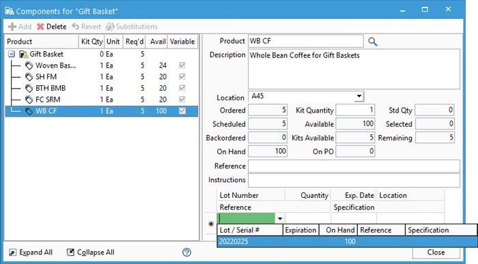Click the Variable column header
Image resolution: width=478 pixels, height=264 pixels.
(182, 42)
